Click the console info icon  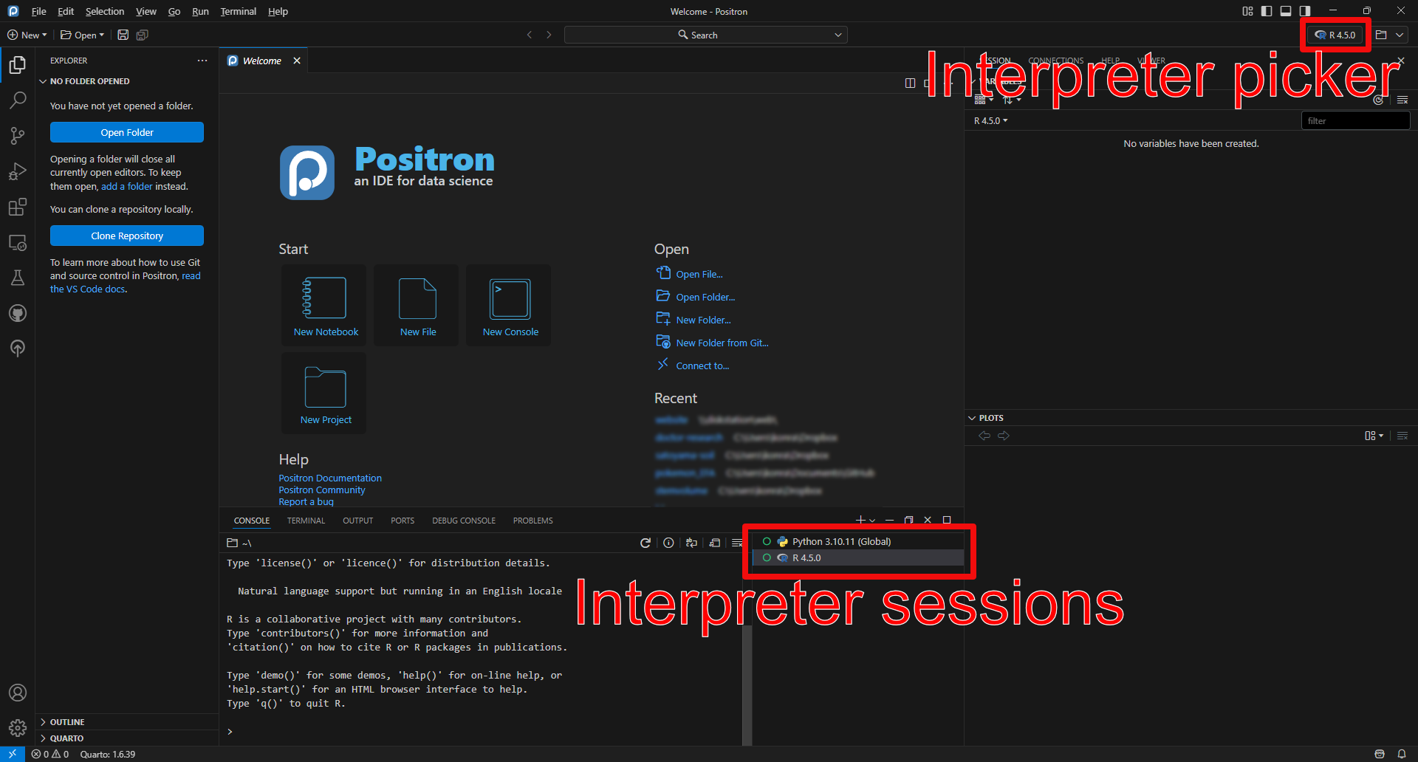click(x=668, y=543)
